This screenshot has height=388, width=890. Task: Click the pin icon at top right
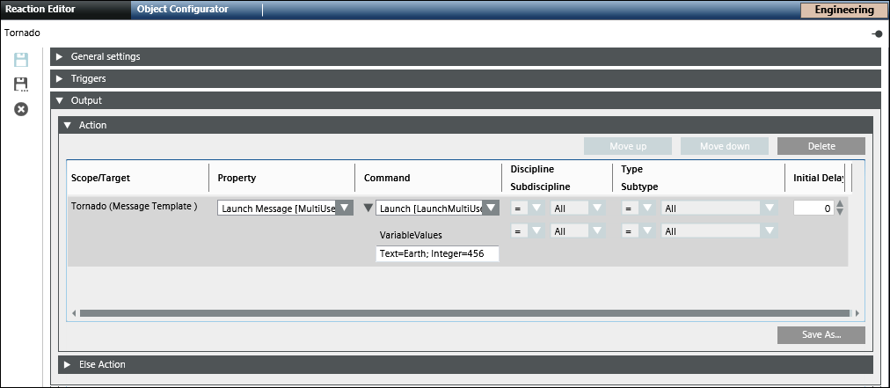click(x=877, y=33)
